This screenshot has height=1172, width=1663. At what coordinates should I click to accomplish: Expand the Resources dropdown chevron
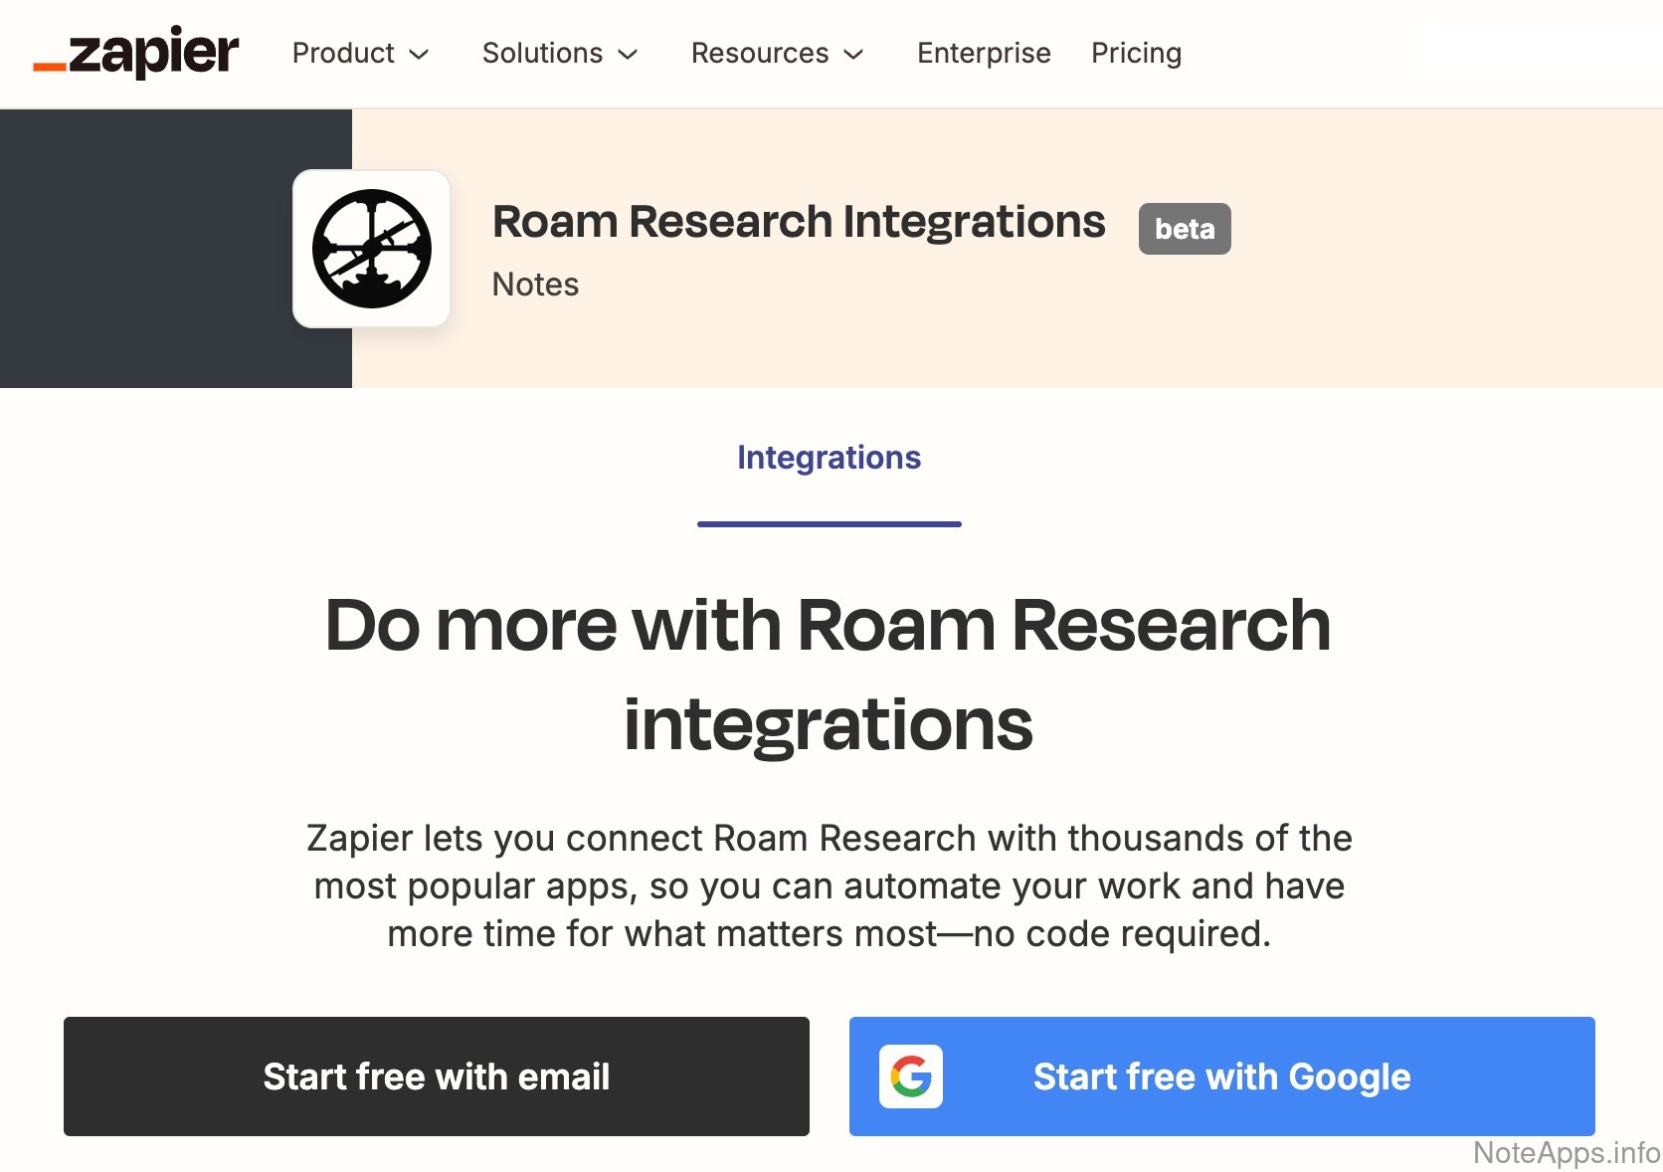coord(853,55)
